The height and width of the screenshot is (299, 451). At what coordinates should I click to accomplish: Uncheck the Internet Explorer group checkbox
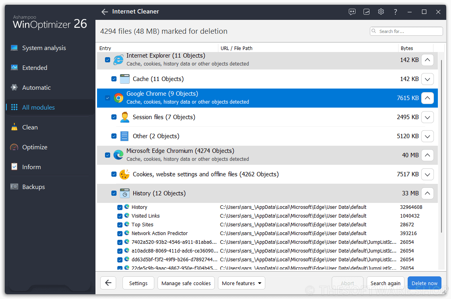coord(107,60)
